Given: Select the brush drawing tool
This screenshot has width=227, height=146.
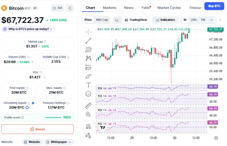Looking at the screenshot, I should click(x=88, y=76).
